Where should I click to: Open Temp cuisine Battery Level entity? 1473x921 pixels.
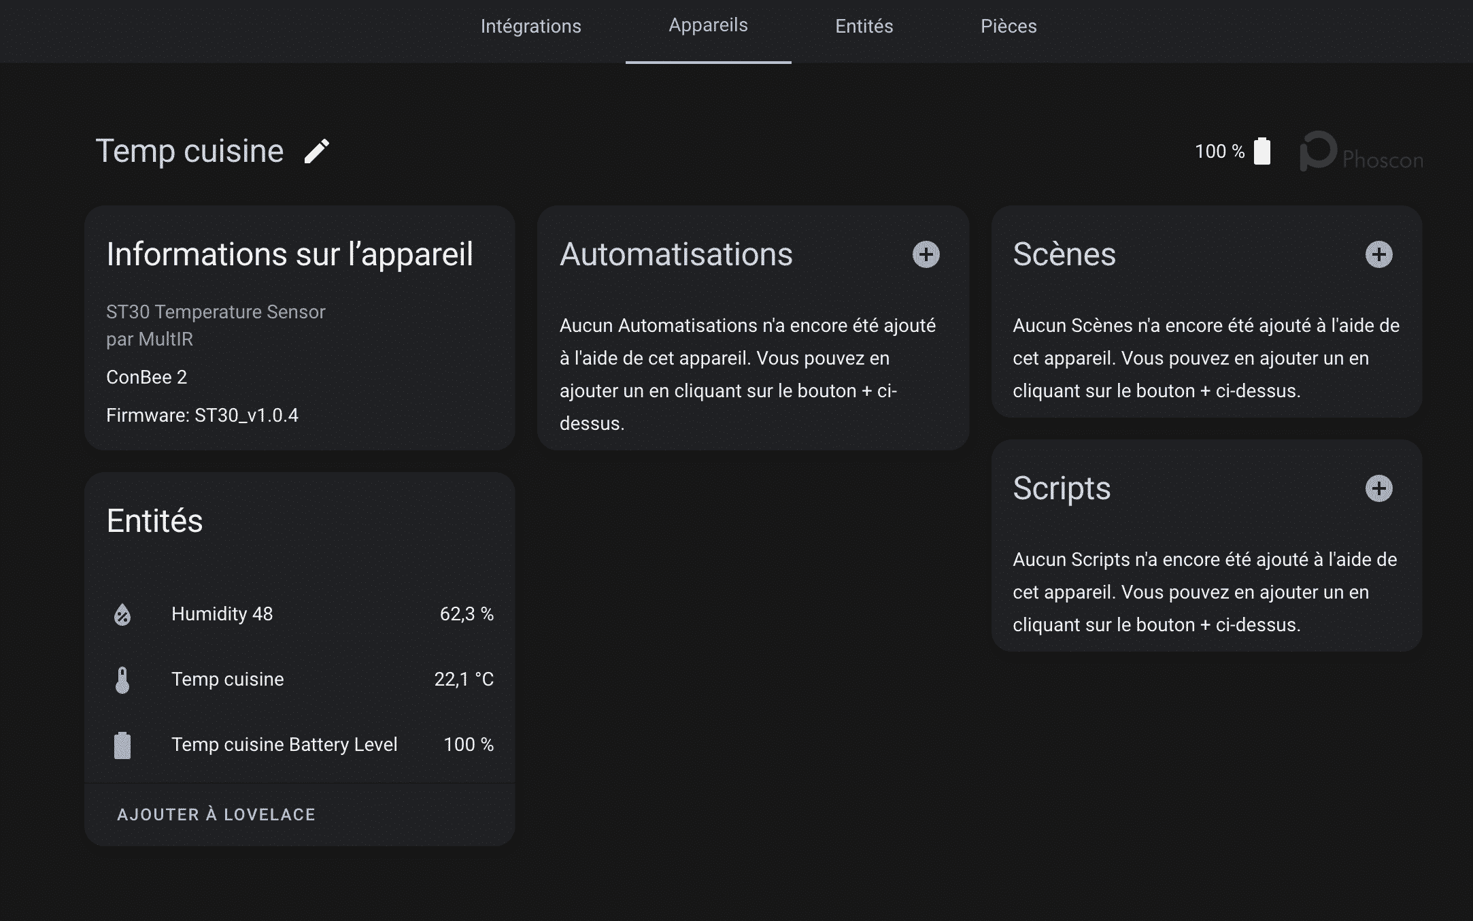284,745
